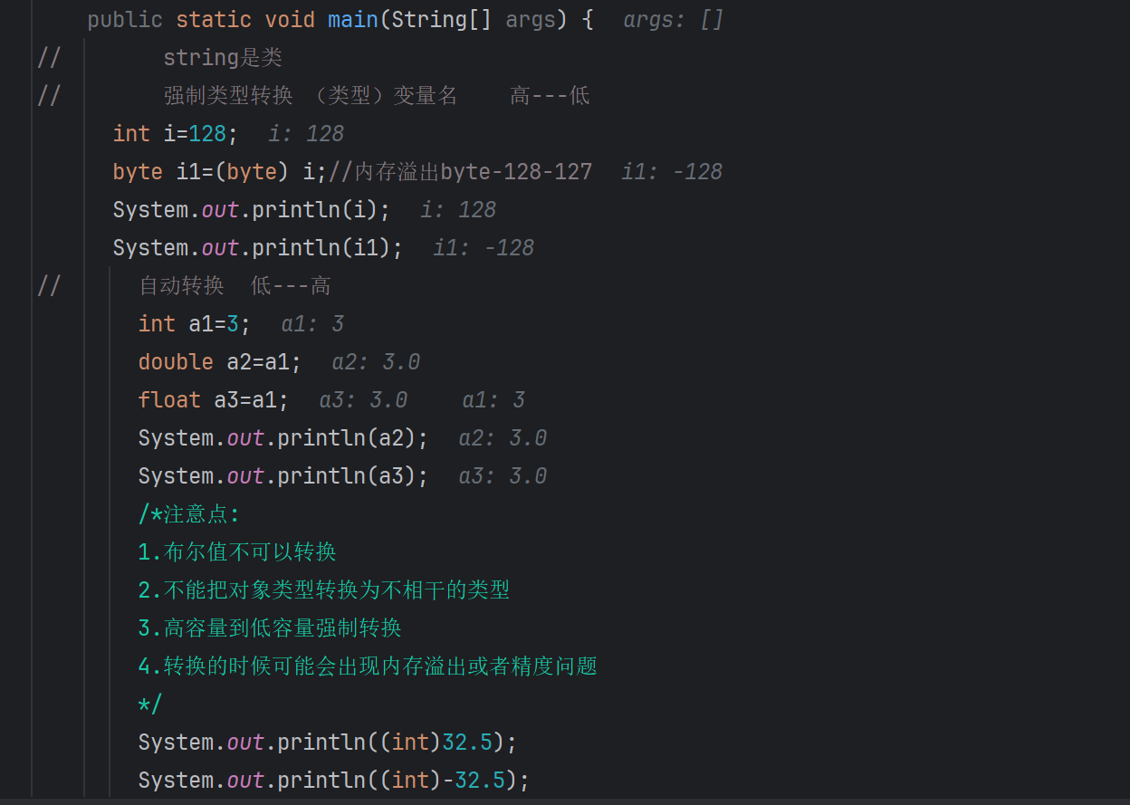Click the /*注意点: block comment opener
Screen dimensions: 1130x805
coord(177,513)
